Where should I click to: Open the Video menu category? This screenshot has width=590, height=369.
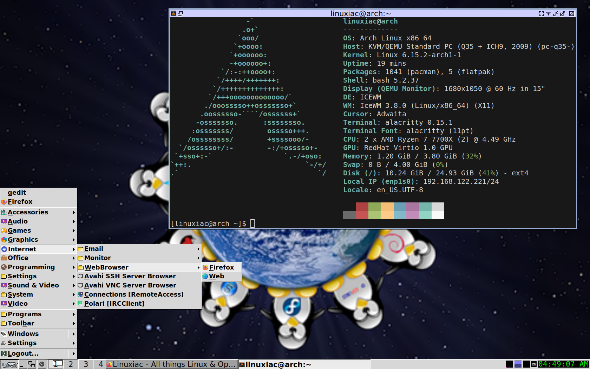point(39,304)
